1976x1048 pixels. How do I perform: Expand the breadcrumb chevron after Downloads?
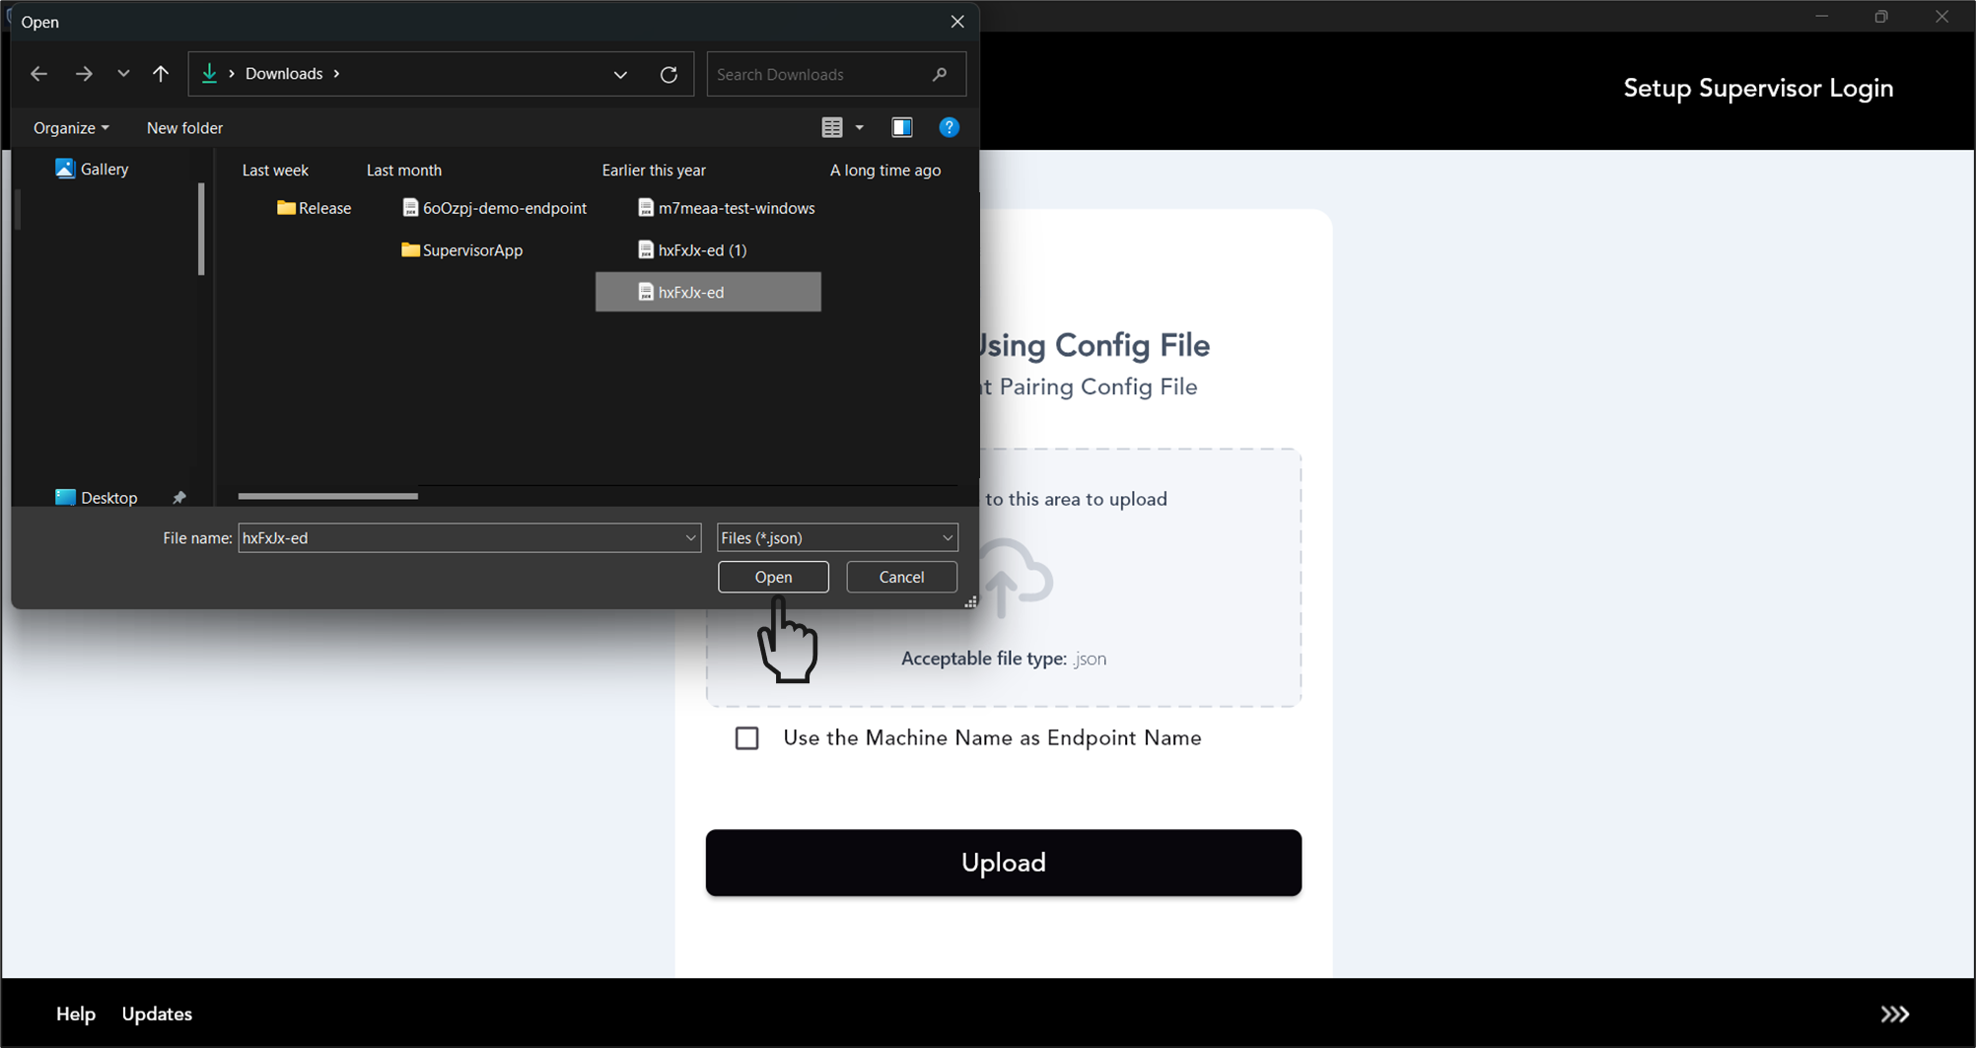336,74
